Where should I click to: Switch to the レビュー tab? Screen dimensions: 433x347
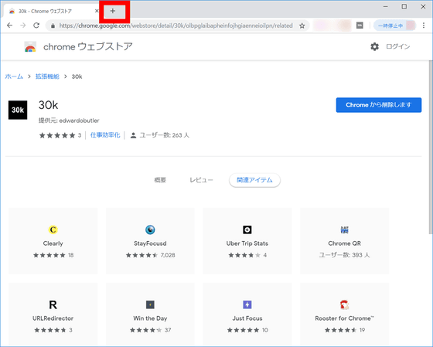201,180
